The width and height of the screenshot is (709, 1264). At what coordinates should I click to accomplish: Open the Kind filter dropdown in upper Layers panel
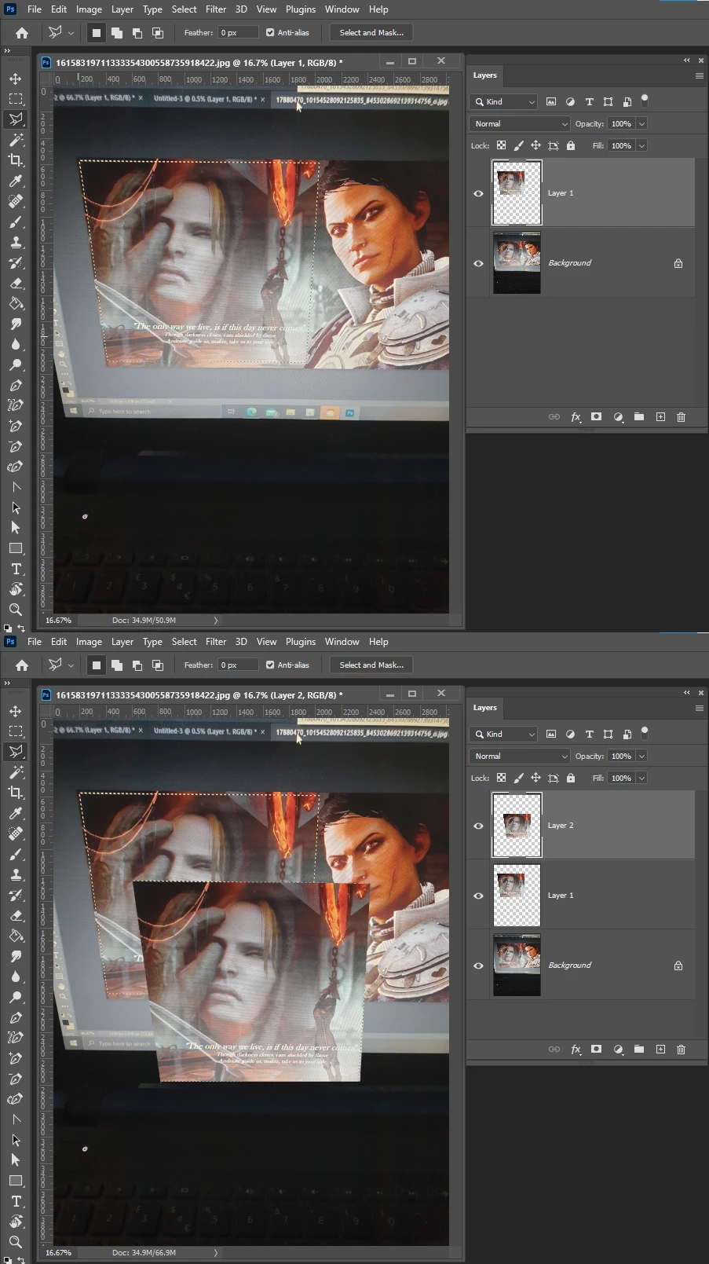point(504,101)
